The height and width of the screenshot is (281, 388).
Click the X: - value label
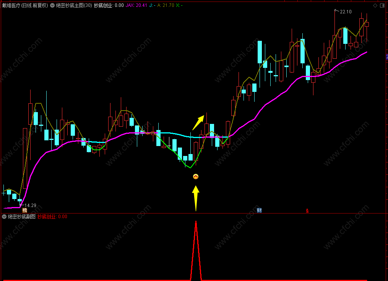coord(179,5)
